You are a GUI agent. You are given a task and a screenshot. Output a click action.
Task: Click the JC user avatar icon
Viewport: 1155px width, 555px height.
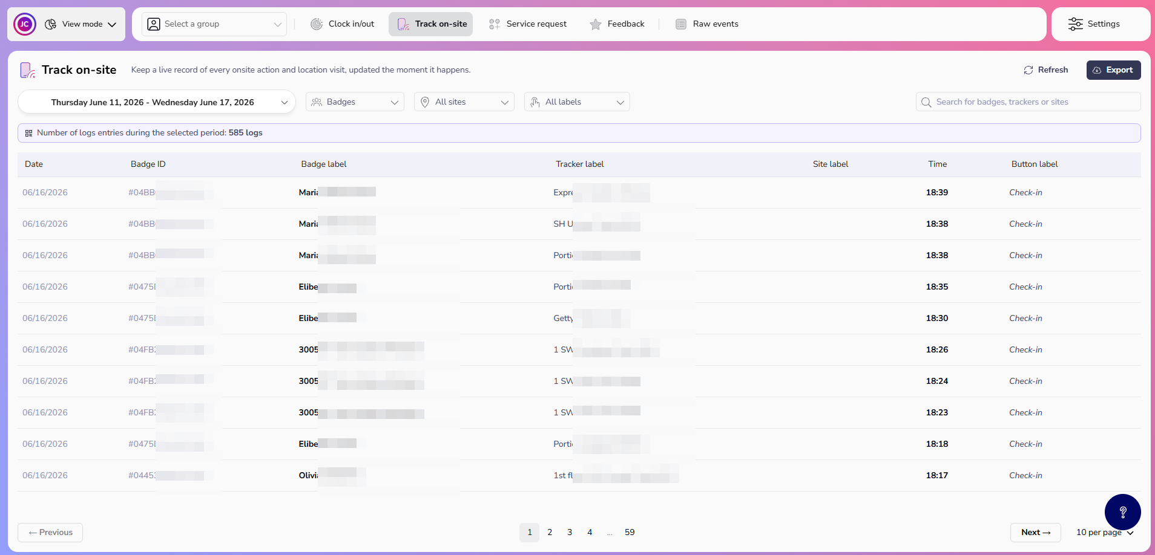pyautogui.click(x=25, y=24)
